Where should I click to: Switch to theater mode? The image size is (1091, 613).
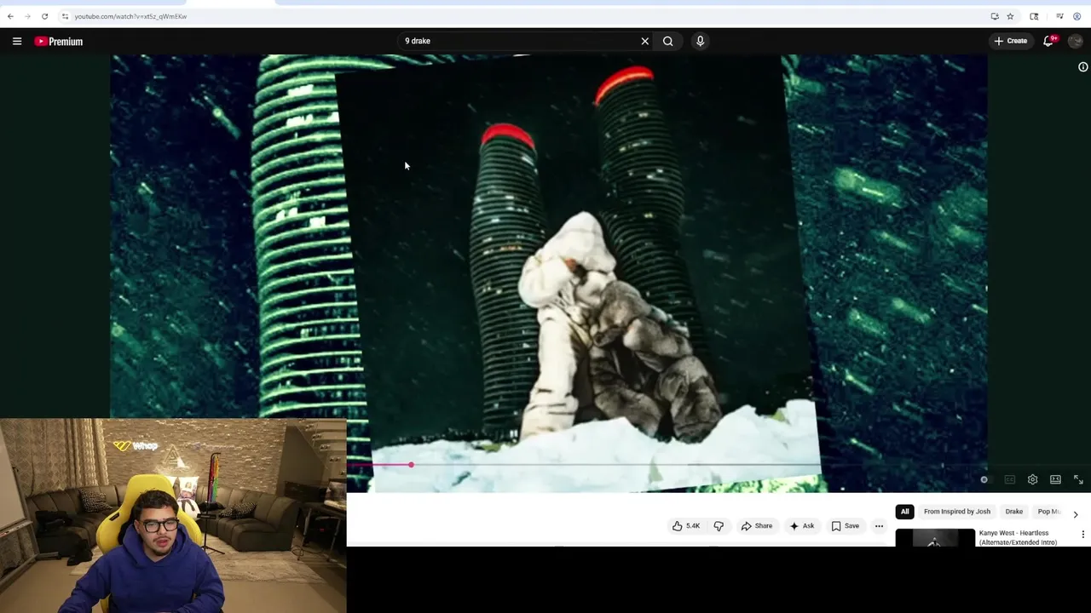tap(1055, 479)
